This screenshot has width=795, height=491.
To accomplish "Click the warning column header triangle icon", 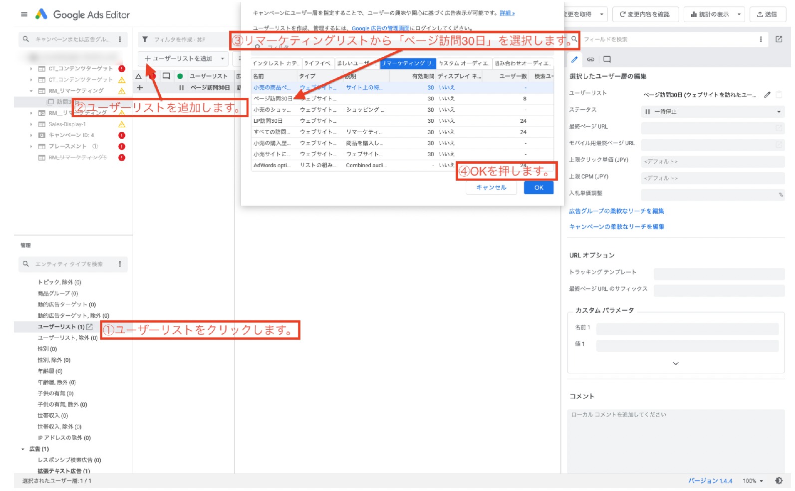I will click(139, 76).
